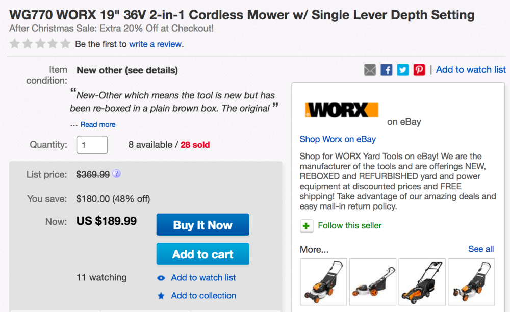Click the 28 sold link
This screenshot has height=312, width=510.
(x=195, y=145)
